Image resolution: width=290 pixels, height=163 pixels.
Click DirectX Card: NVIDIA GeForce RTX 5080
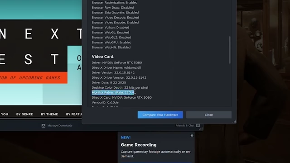(x=121, y=98)
